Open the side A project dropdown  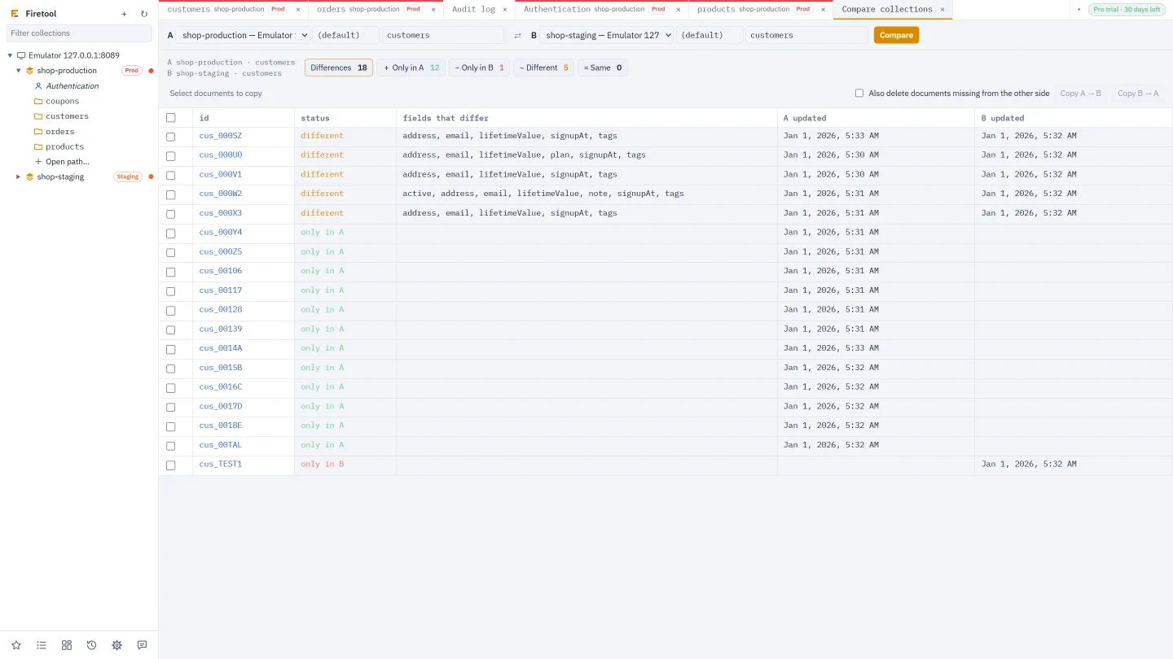[x=244, y=36]
